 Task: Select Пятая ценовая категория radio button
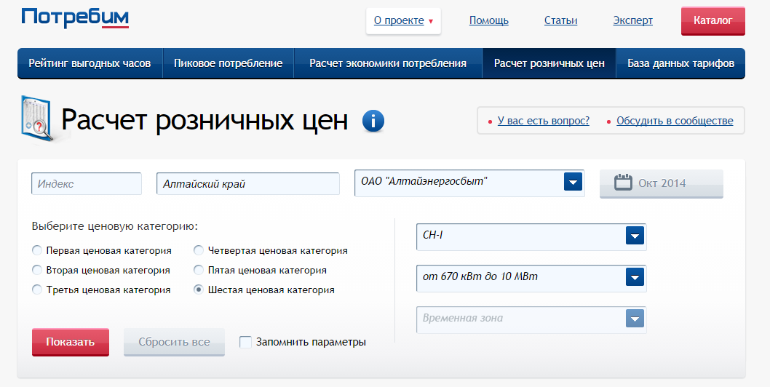pos(199,270)
